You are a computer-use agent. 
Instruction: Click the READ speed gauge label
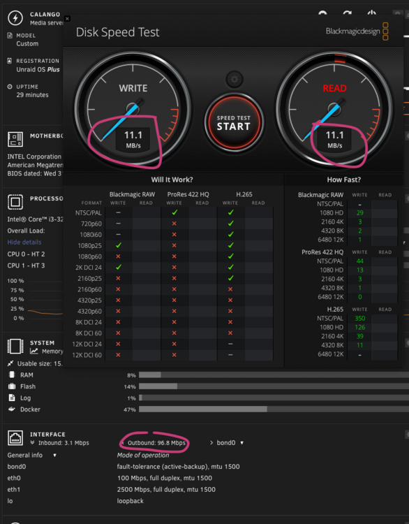pos(334,88)
